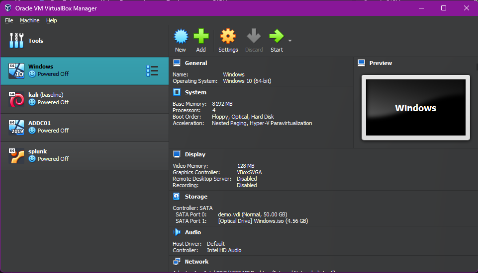Select the splunk virtual machine
Screen dimensions: 478x273
tap(85, 156)
